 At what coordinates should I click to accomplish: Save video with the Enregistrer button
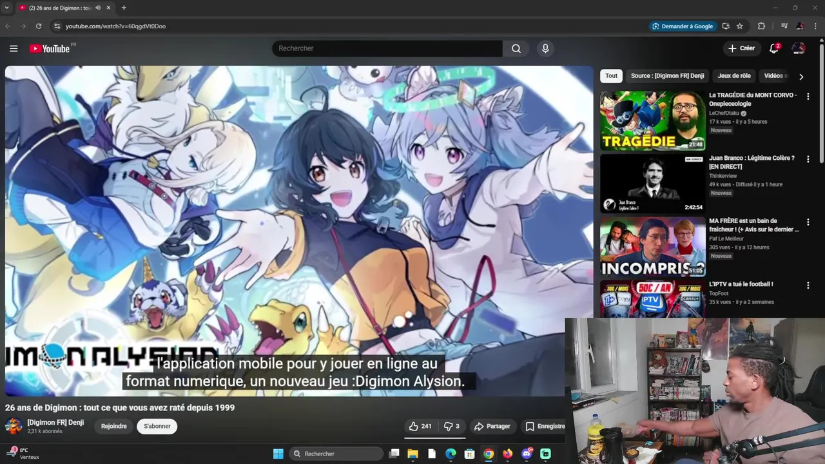[545, 426]
